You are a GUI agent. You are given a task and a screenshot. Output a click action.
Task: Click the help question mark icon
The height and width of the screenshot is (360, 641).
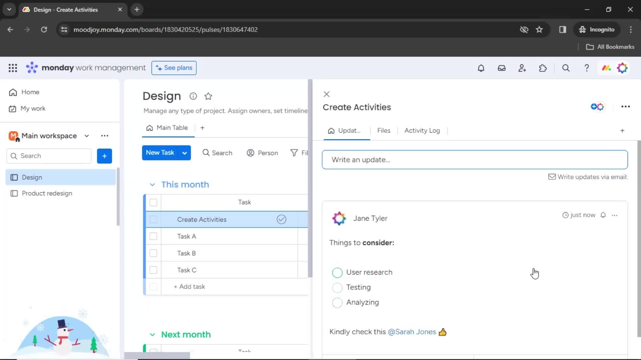tap(586, 68)
